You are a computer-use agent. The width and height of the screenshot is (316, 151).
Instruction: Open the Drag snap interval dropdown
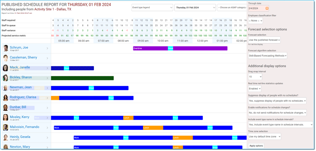(255, 76)
